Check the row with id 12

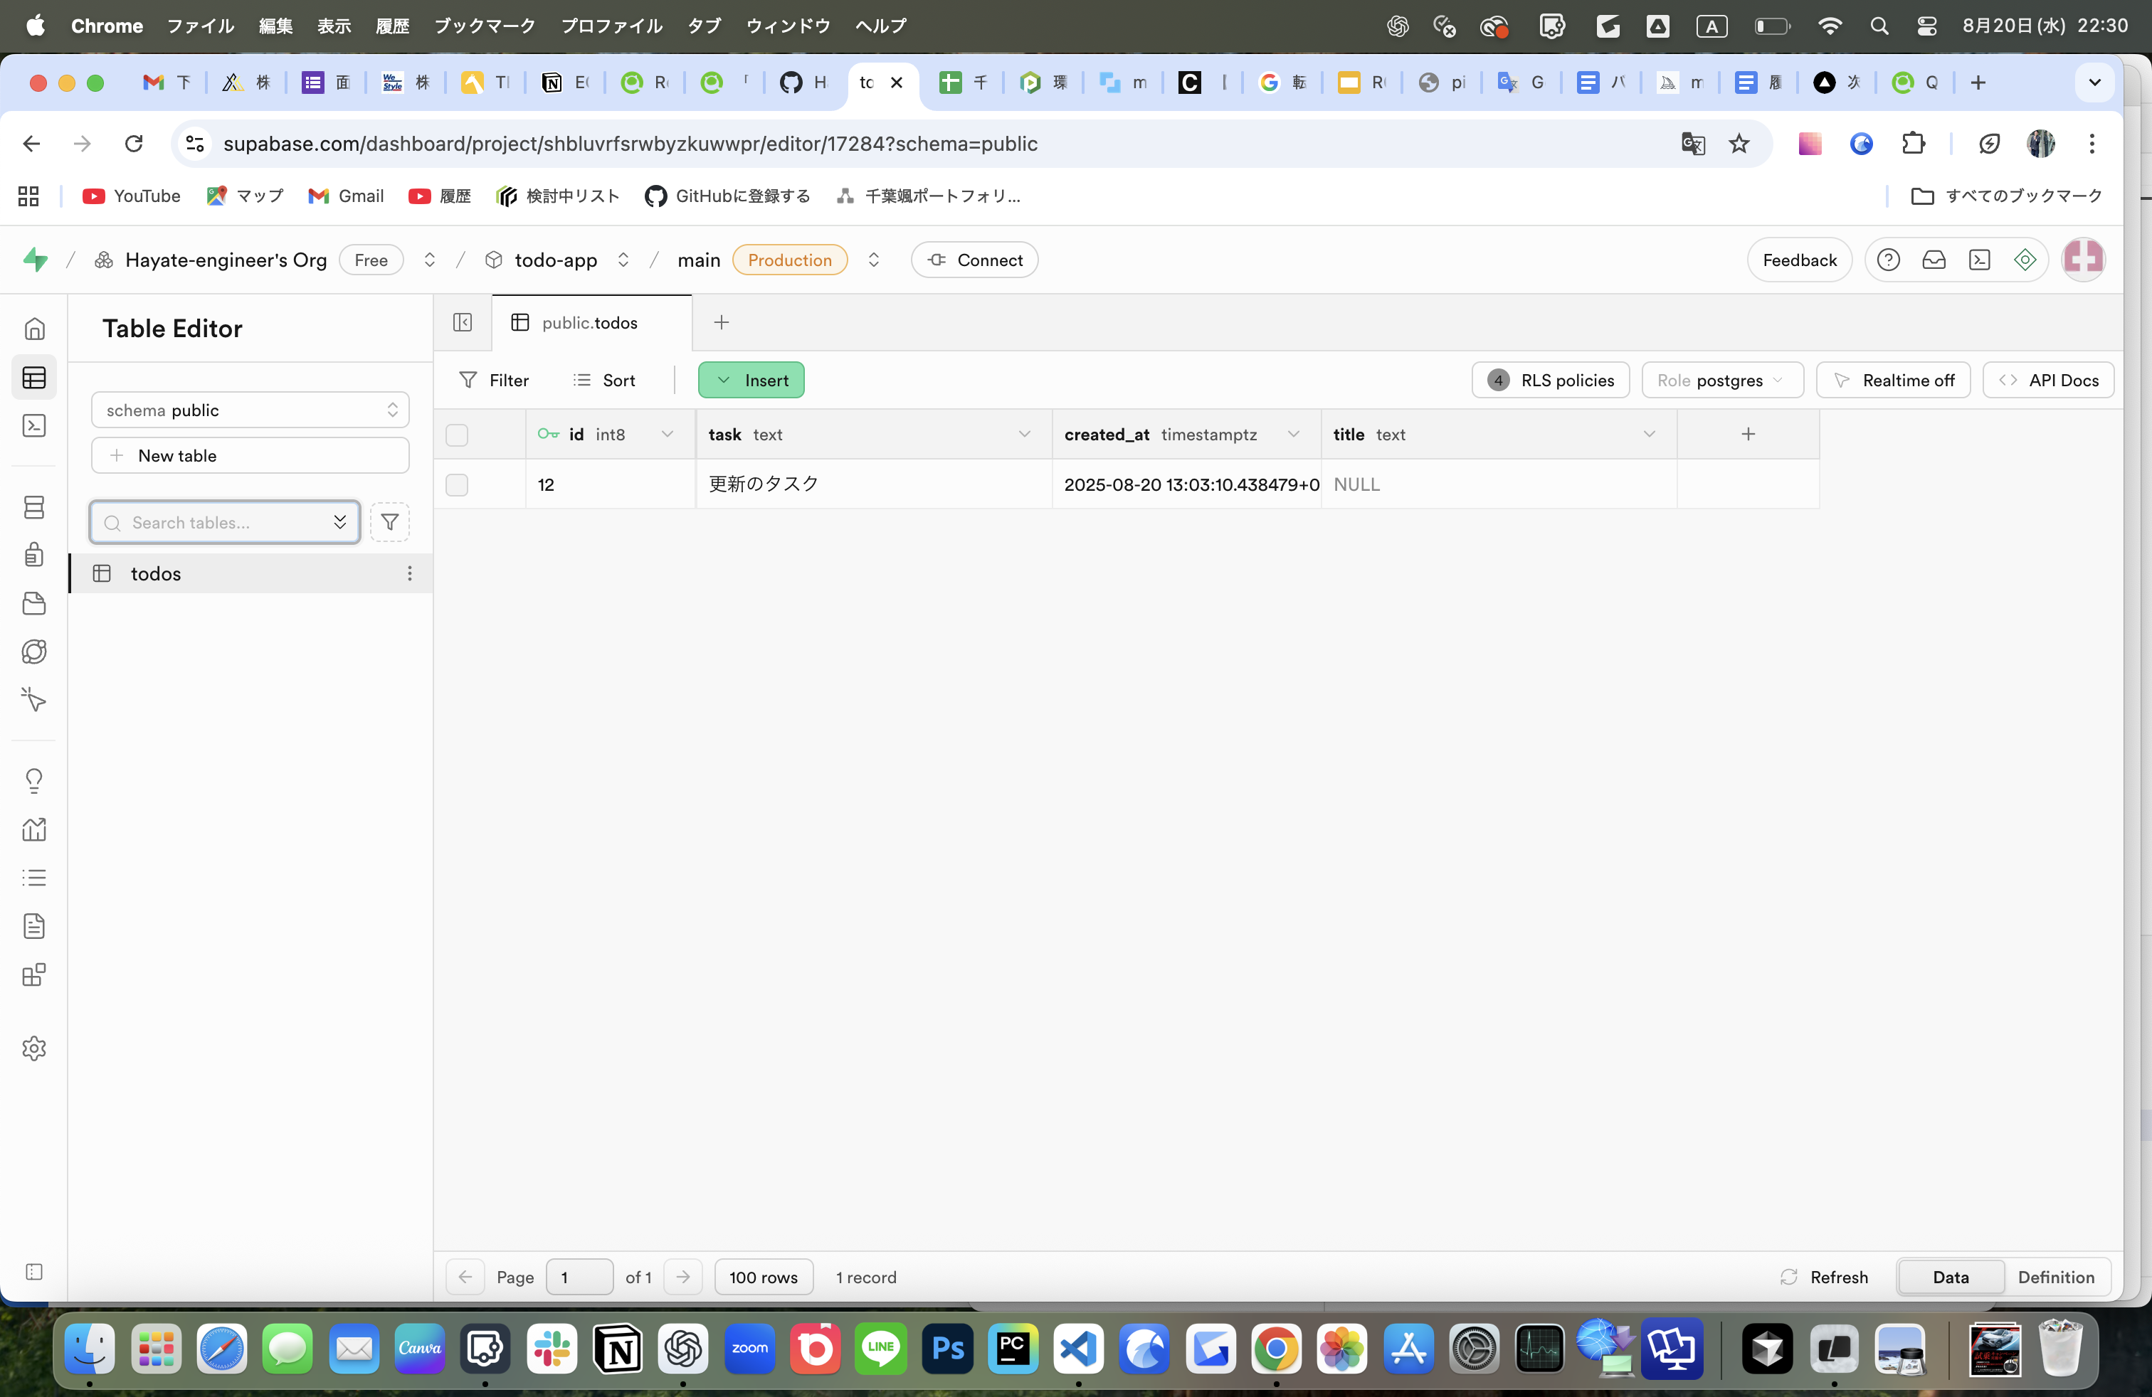457,484
